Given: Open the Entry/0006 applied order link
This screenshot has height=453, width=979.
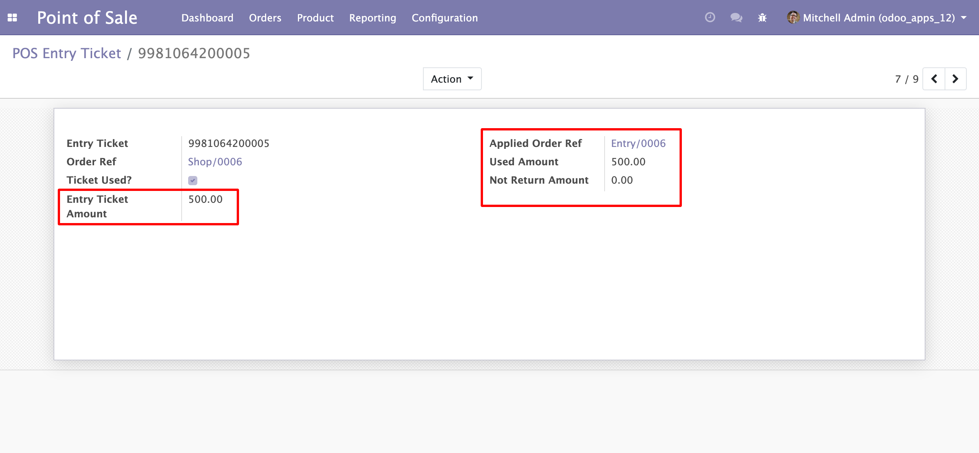Looking at the screenshot, I should 638,143.
